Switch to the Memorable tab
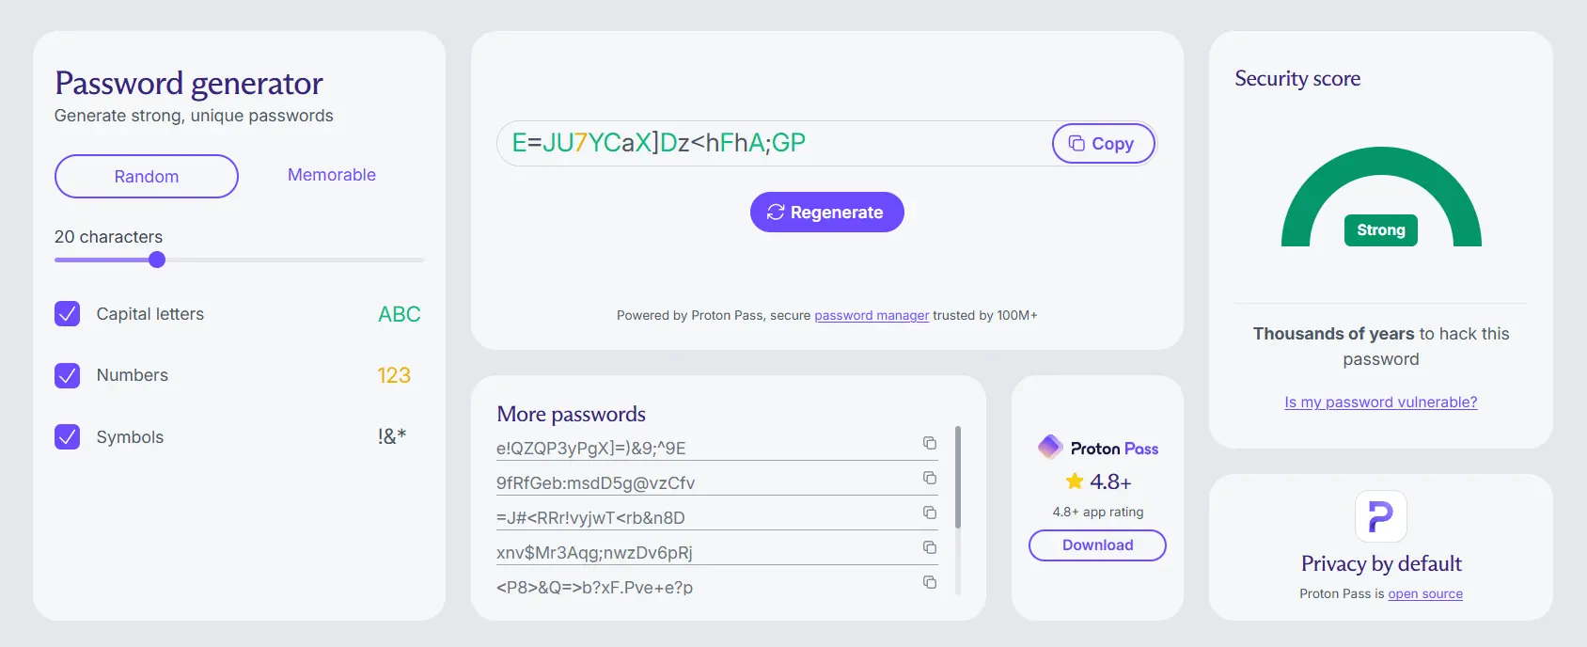Image resolution: width=1587 pixels, height=647 pixels. point(331,175)
